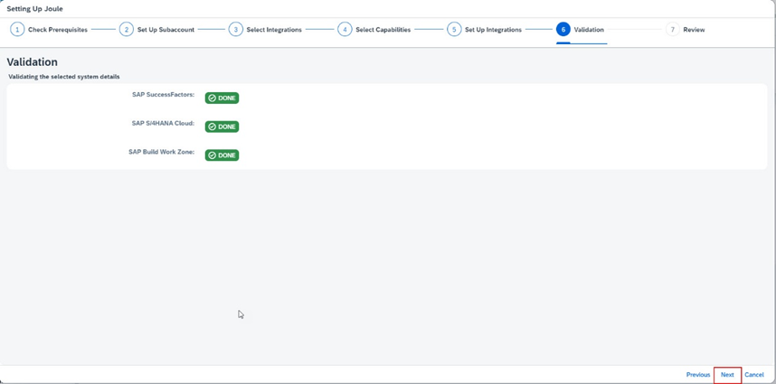
Task: Click the highlighted step 6 circle
Action: (563, 30)
